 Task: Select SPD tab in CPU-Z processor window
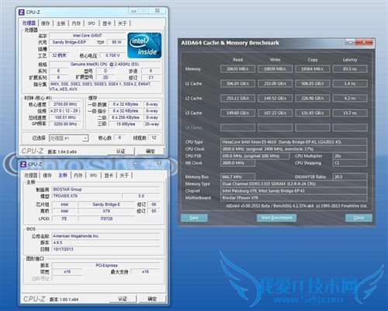point(92,23)
